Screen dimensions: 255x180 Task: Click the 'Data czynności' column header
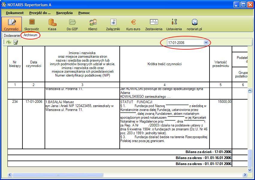[x=34, y=64]
